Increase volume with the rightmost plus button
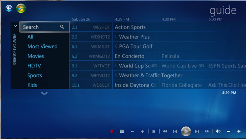 [239, 131]
